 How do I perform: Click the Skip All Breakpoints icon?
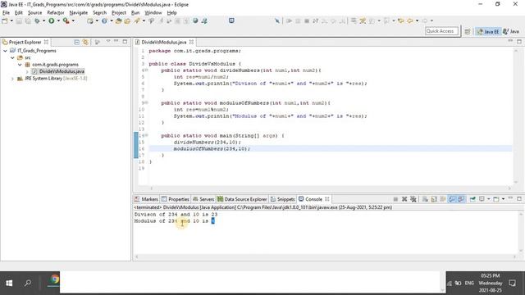click(277, 20)
